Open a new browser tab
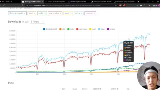Screen dimensions: 160x90 pos(138,2)
